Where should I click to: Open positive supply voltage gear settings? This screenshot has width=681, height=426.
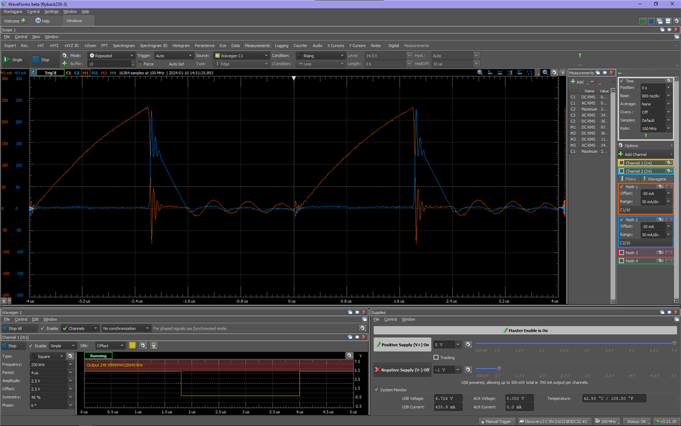[468, 344]
